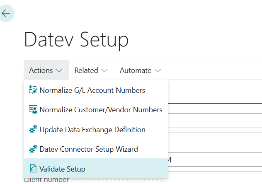Image resolution: width=262 pixels, height=184 pixels.
Task: Select Validate Setup from the menu
Action: tap(62, 169)
